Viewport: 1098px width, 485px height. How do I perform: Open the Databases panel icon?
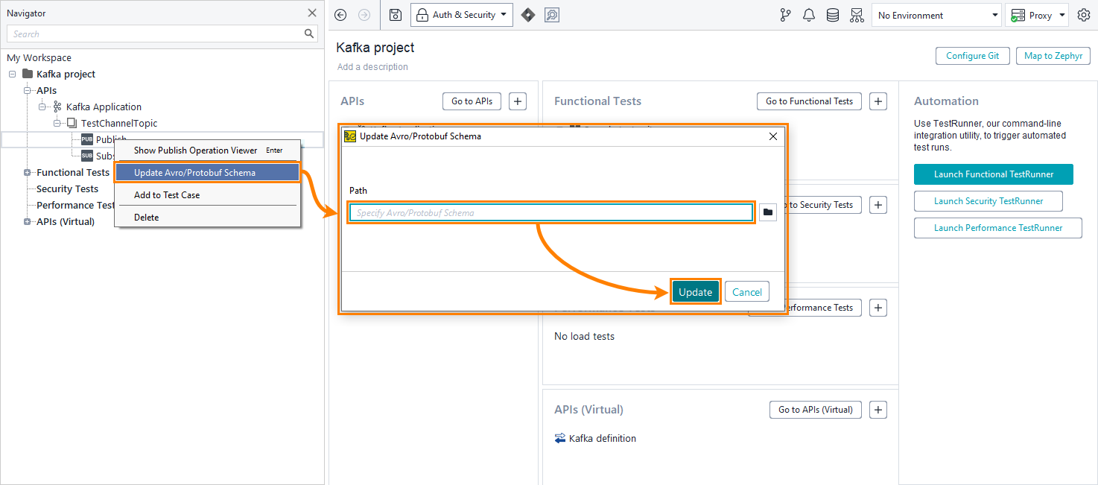[832, 14]
